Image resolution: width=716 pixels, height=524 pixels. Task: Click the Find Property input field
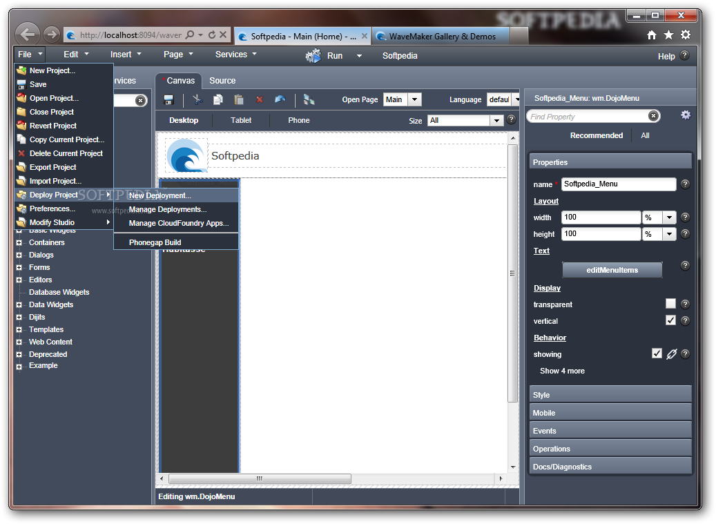click(588, 117)
